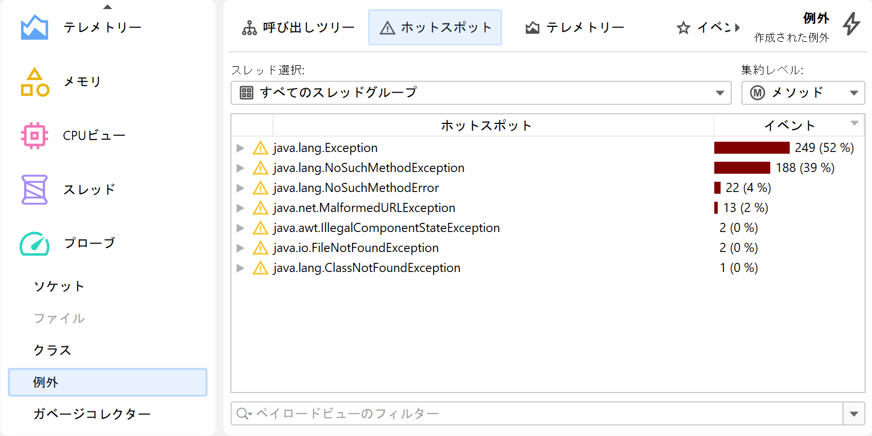Click the dark red bar for java.lang.Exception
Image resolution: width=872 pixels, height=436 pixels.
[751, 148]
